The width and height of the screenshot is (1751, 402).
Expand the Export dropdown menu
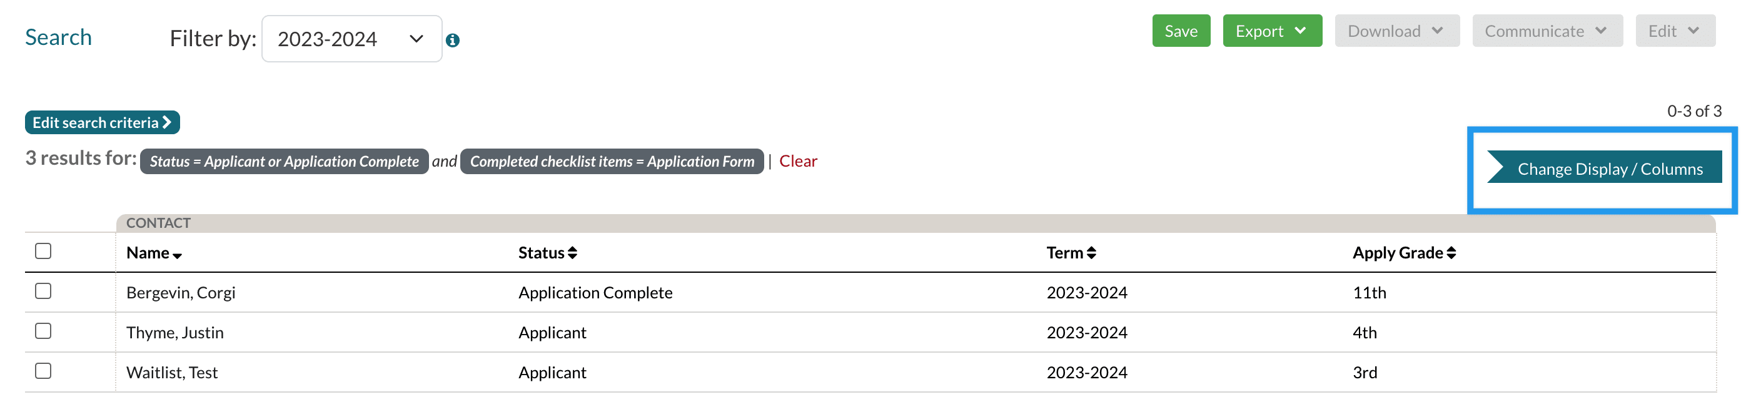pyautogui.click(x=1272, y=31)
